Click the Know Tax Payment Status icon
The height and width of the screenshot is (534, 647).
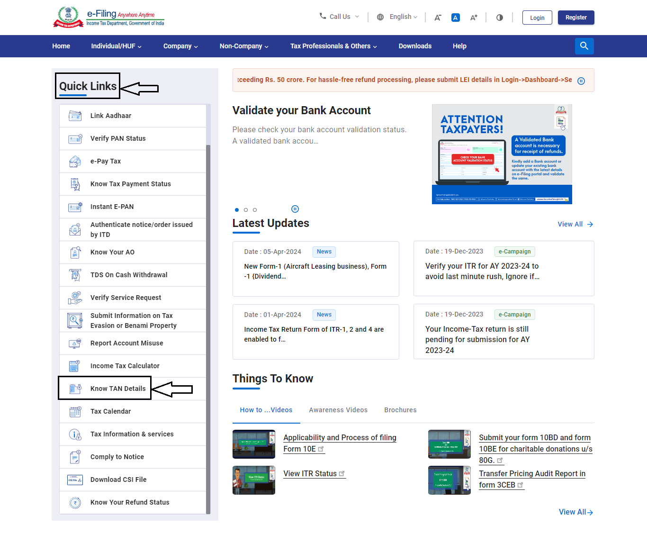click(x=75, y=184)
